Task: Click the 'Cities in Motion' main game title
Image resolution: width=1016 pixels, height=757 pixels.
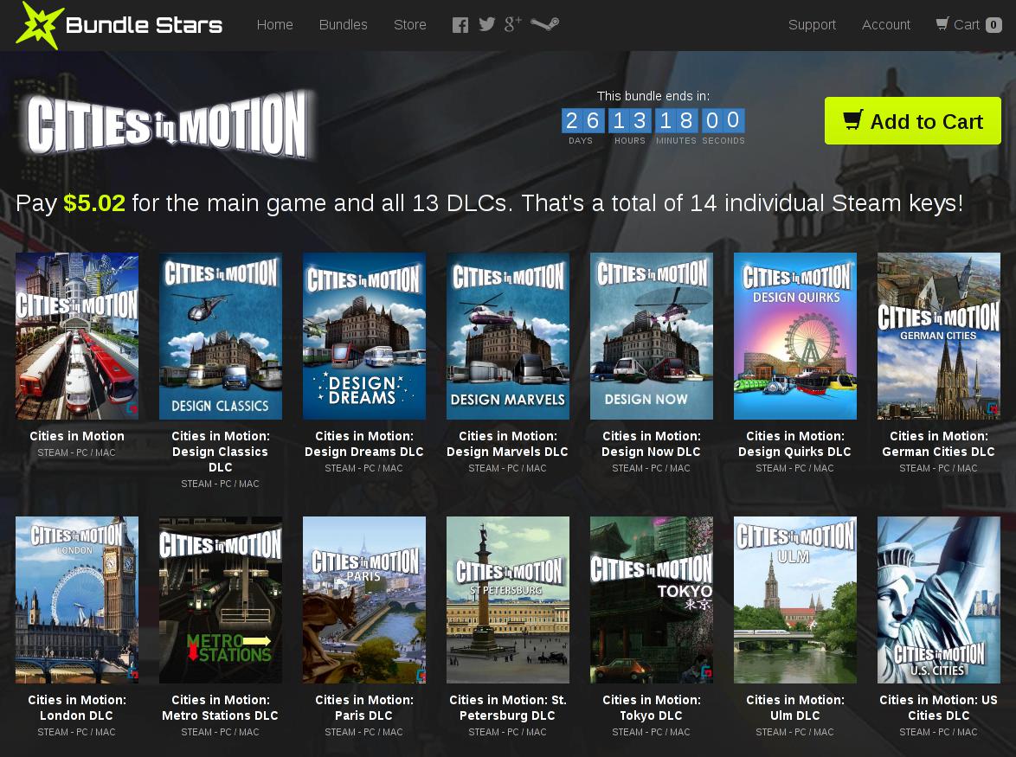Action: (77, 436)
